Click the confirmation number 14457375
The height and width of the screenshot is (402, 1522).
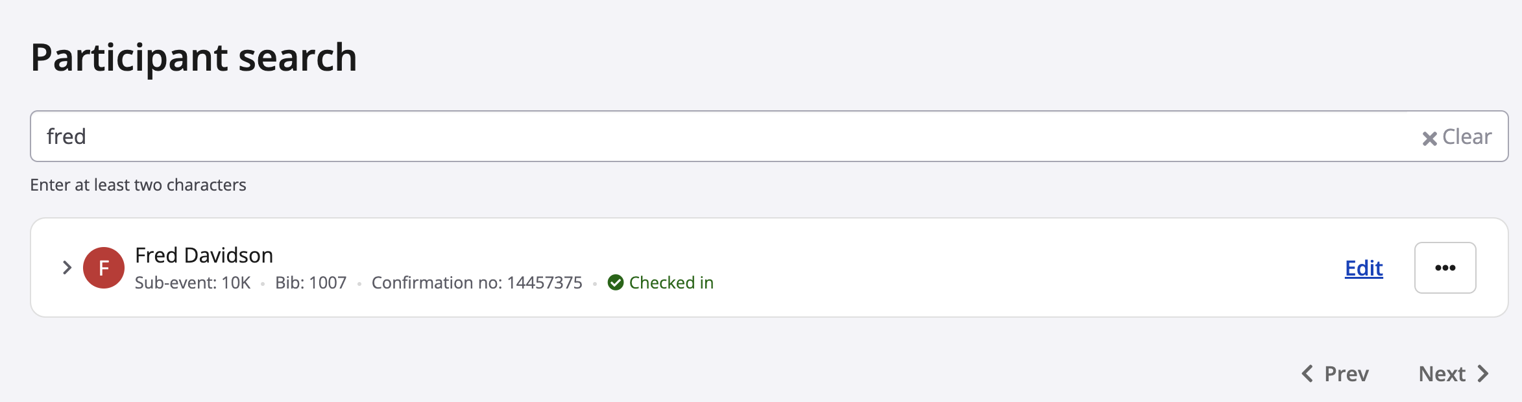tap(544, 283)
